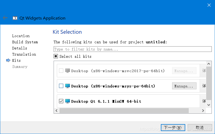Click the Desktop (x86-windows-msys-pe-64bit) label
This screenshot has height=134, width=215.
[113, 86]
